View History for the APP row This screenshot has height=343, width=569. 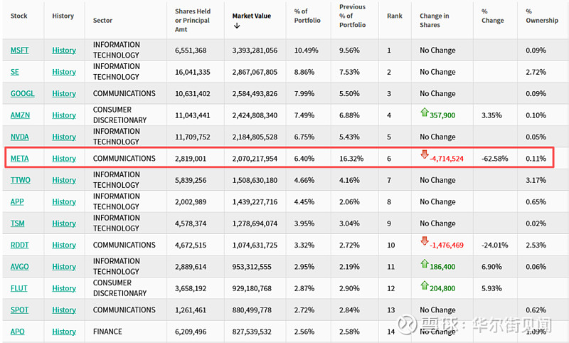click(64, 202)
